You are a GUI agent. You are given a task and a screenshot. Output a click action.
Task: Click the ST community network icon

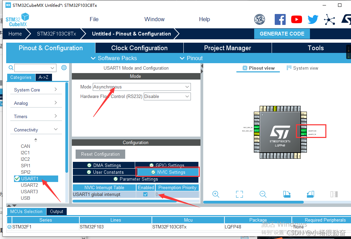(x=329, y=19)
